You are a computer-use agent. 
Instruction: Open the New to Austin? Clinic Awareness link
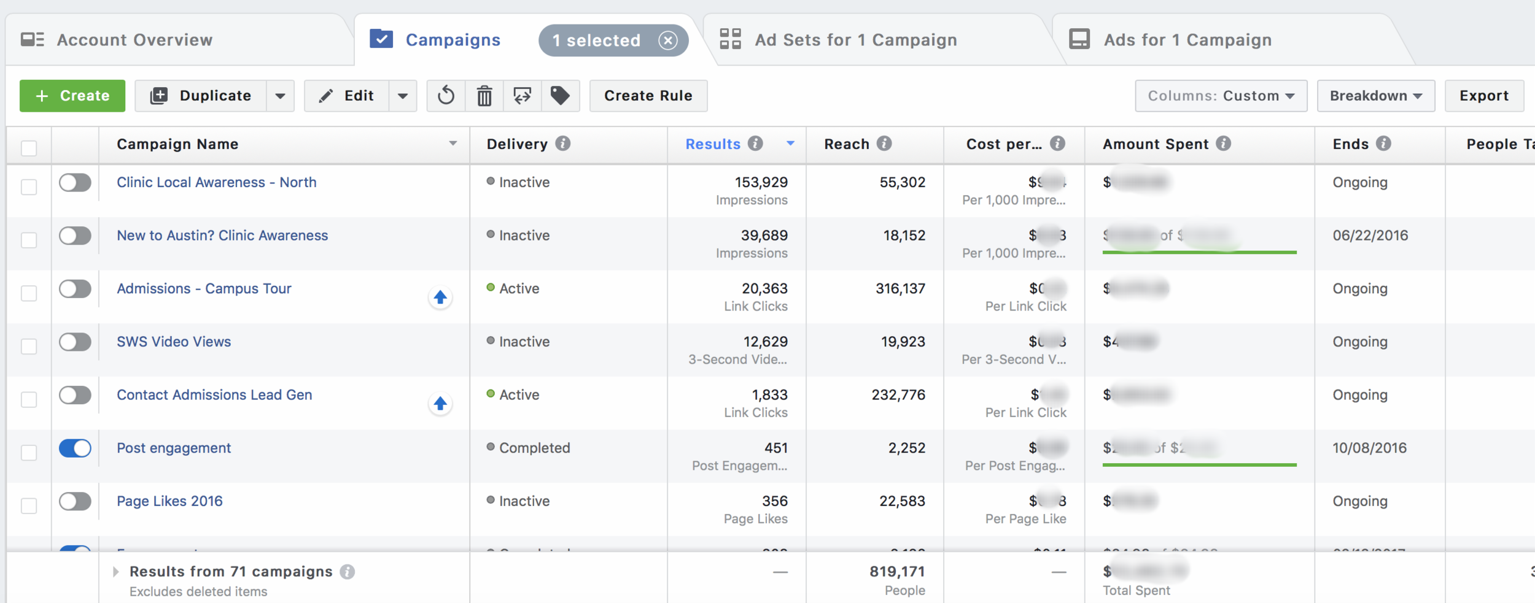pyautogui.click(x=222, y=236)
